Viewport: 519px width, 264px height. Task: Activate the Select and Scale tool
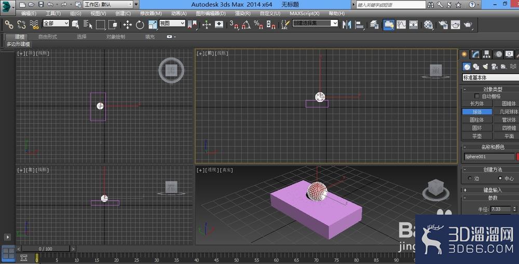(x=153, y=24)
